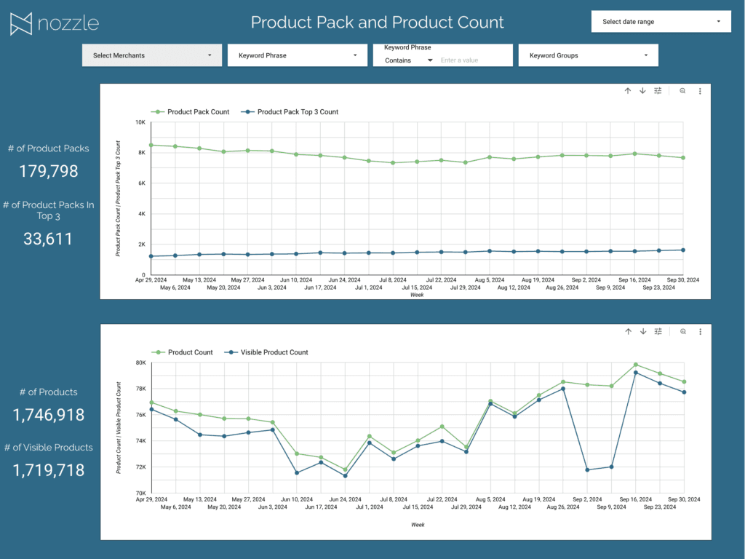Click Product Pack Top 3 Count point at Sep 30, 2024
The image size is (745, 559).
point(683,250)
